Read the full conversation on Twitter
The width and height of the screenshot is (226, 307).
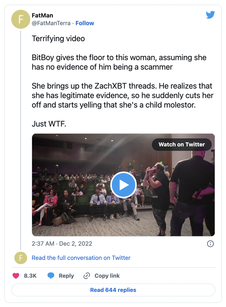[81, 258]
